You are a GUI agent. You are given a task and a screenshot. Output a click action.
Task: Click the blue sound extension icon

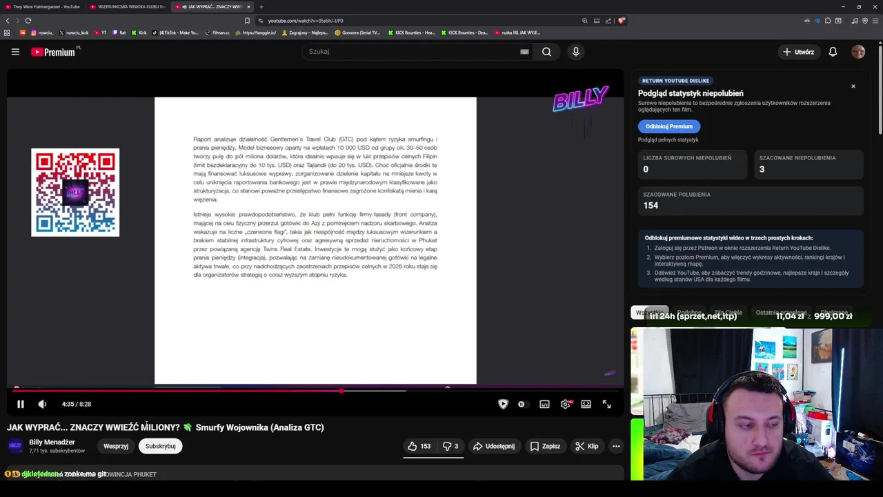pos(817,21)
